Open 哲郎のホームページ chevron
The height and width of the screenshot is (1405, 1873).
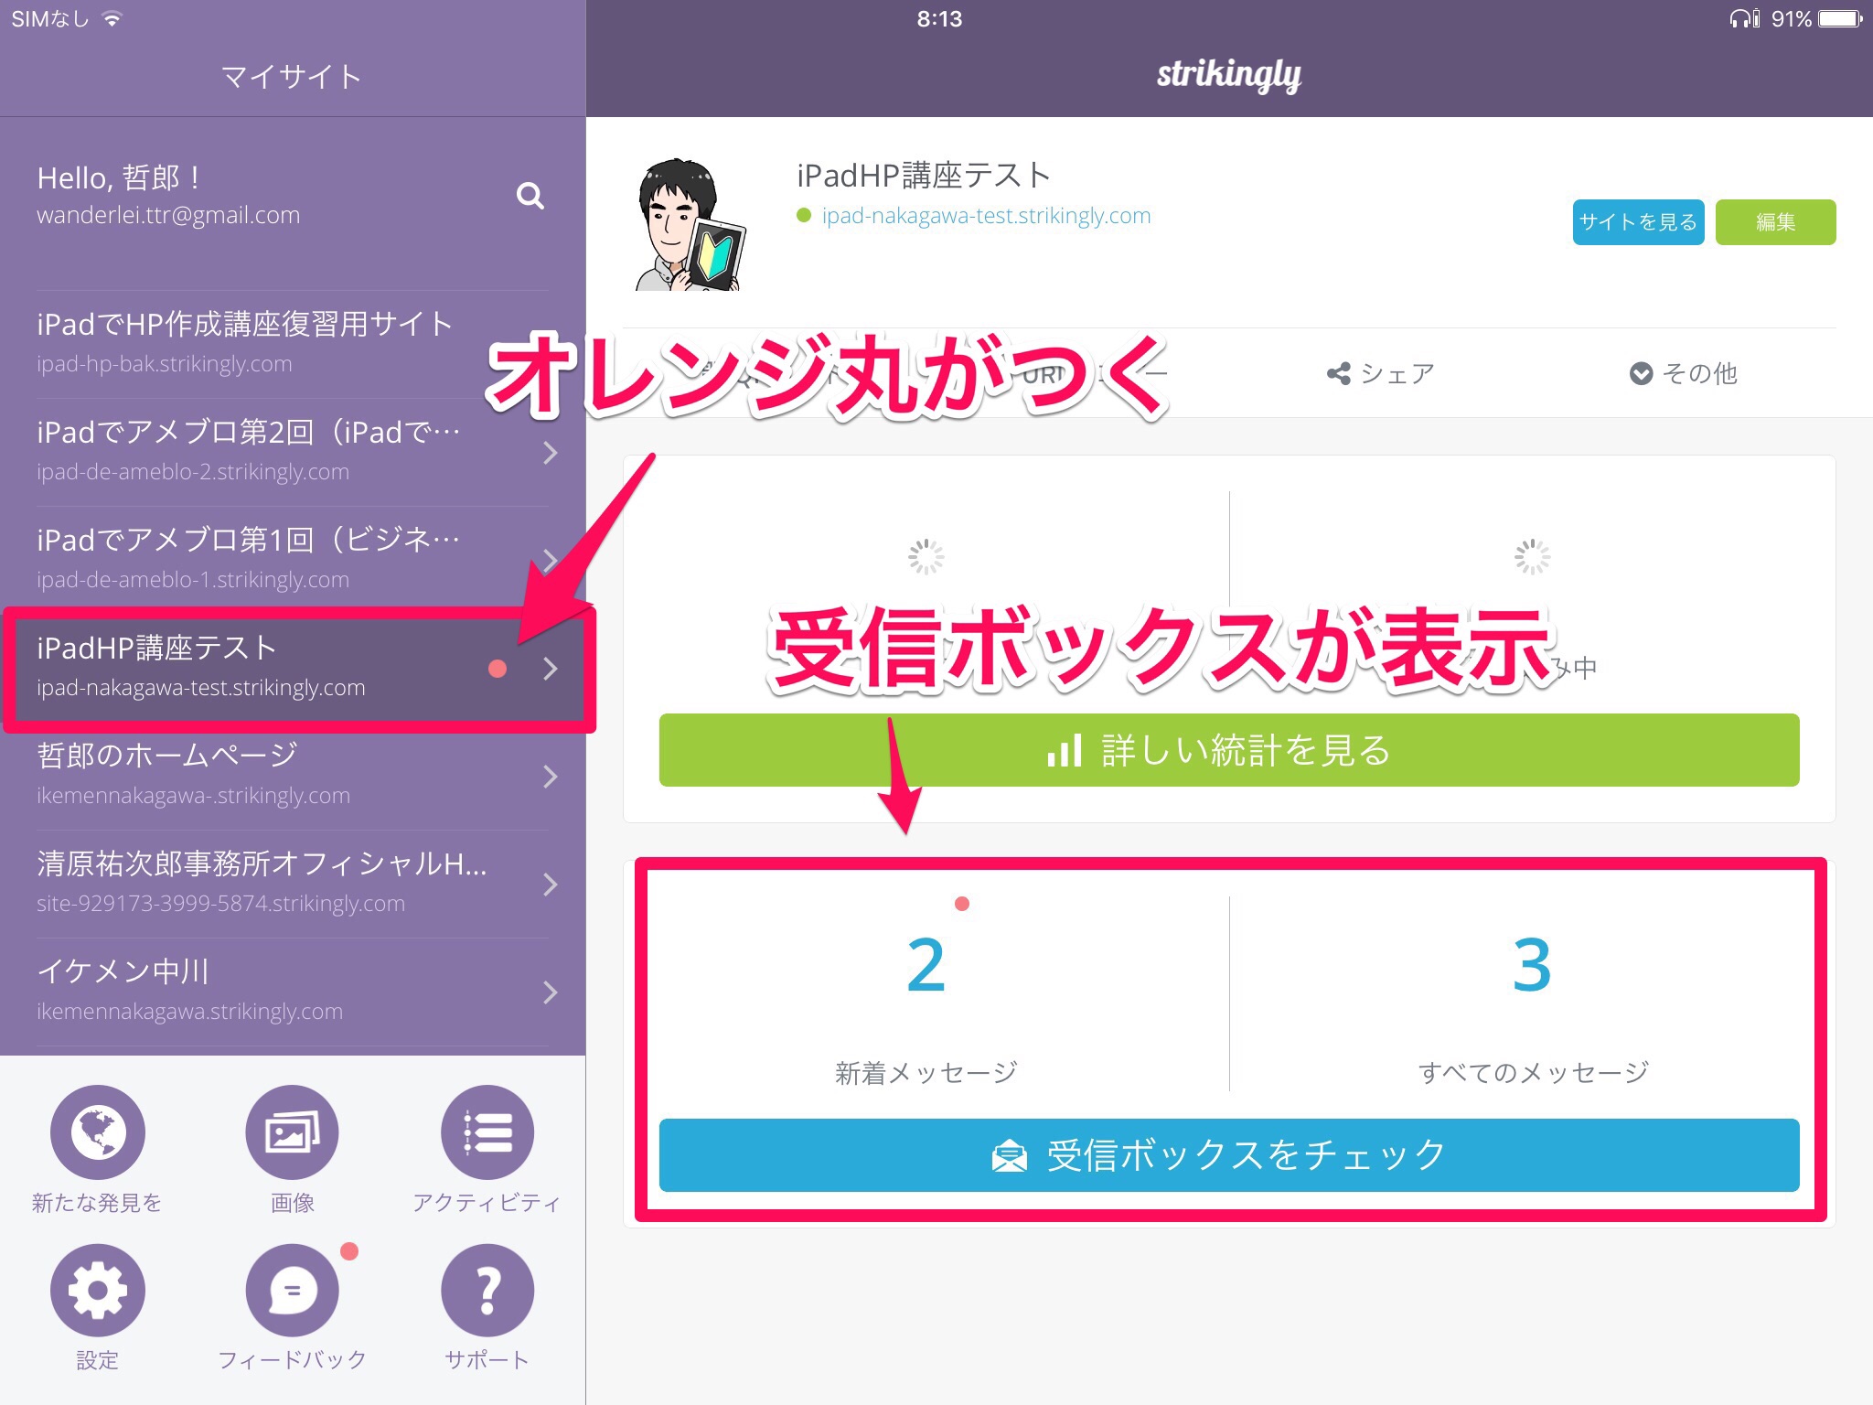click(550, 777)
